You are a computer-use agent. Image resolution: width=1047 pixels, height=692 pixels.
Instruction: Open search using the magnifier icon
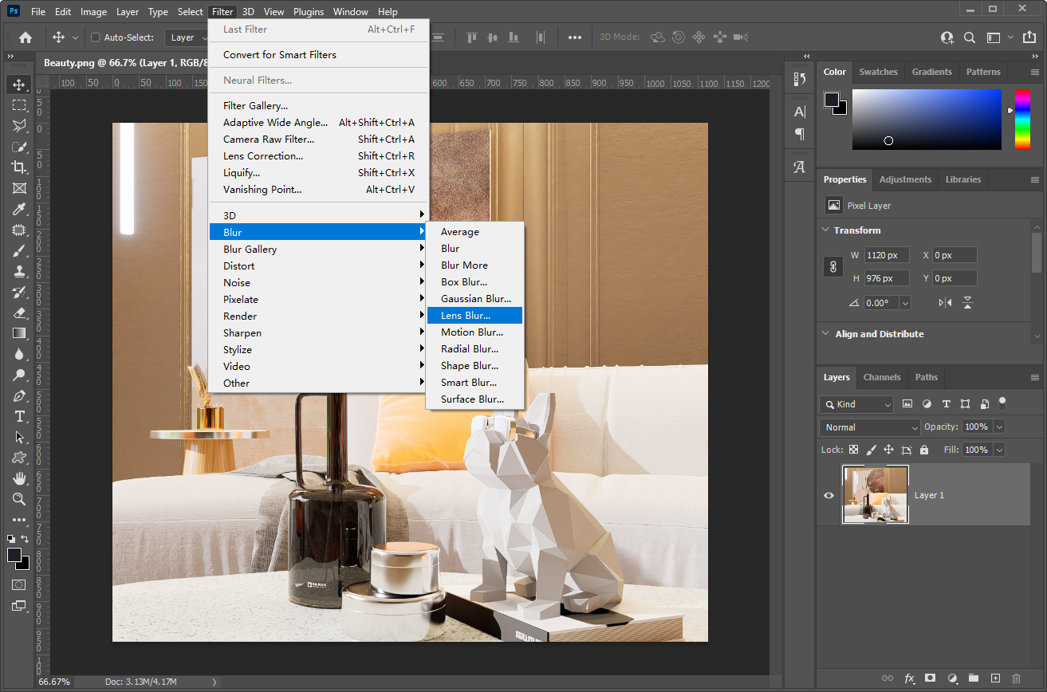[970, 37]
